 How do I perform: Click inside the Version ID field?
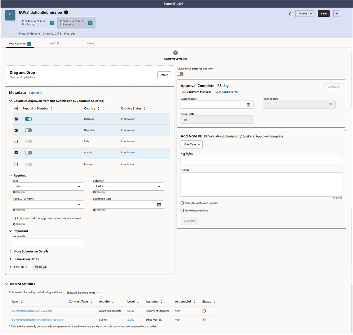(48, 242)
